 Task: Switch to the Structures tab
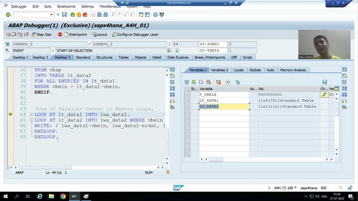pos(104,57)
